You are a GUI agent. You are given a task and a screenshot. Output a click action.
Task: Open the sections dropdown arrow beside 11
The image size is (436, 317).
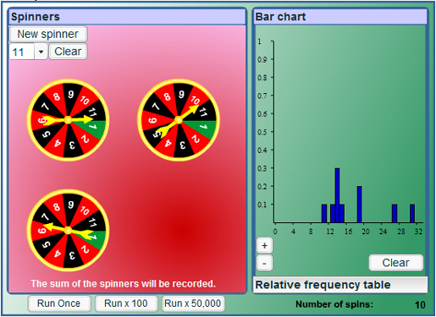pyautogui.click(x=41, y=52)
